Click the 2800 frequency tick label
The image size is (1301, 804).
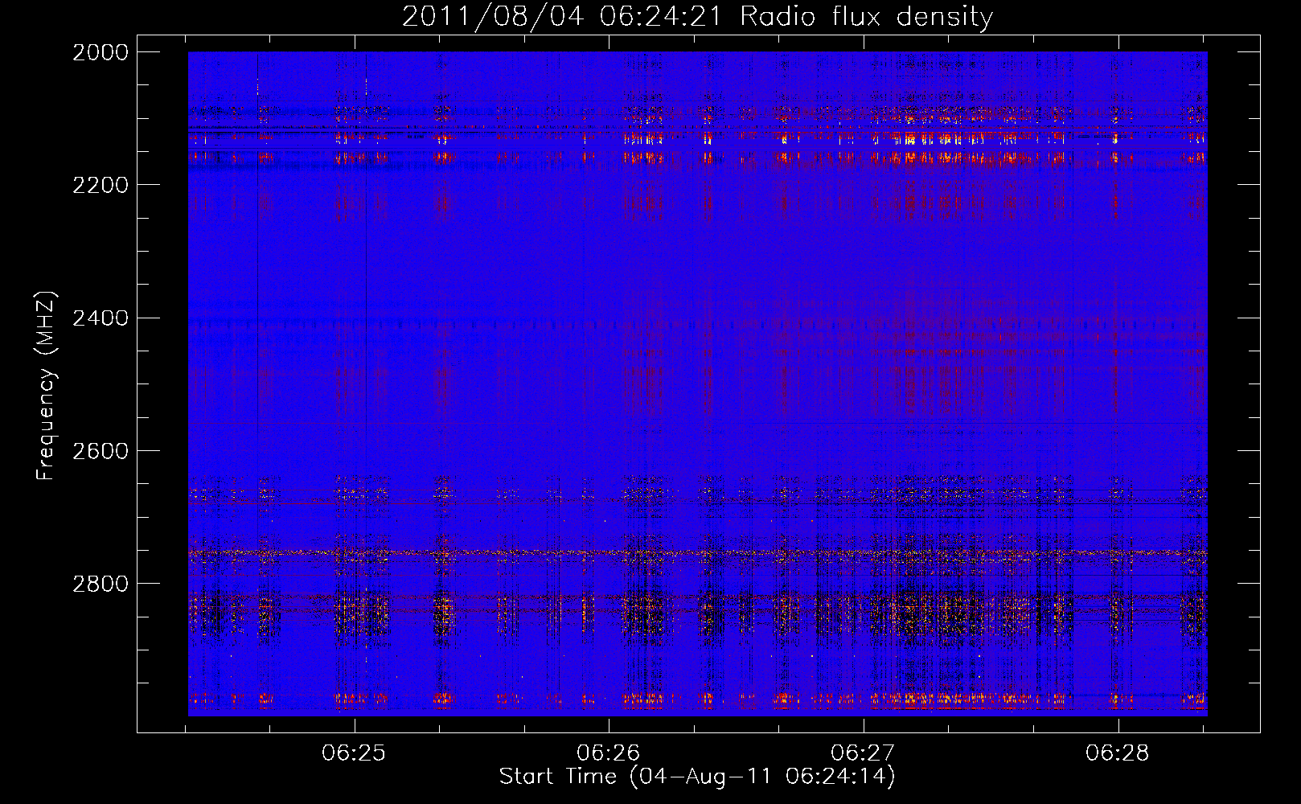(x=101, y=583)
